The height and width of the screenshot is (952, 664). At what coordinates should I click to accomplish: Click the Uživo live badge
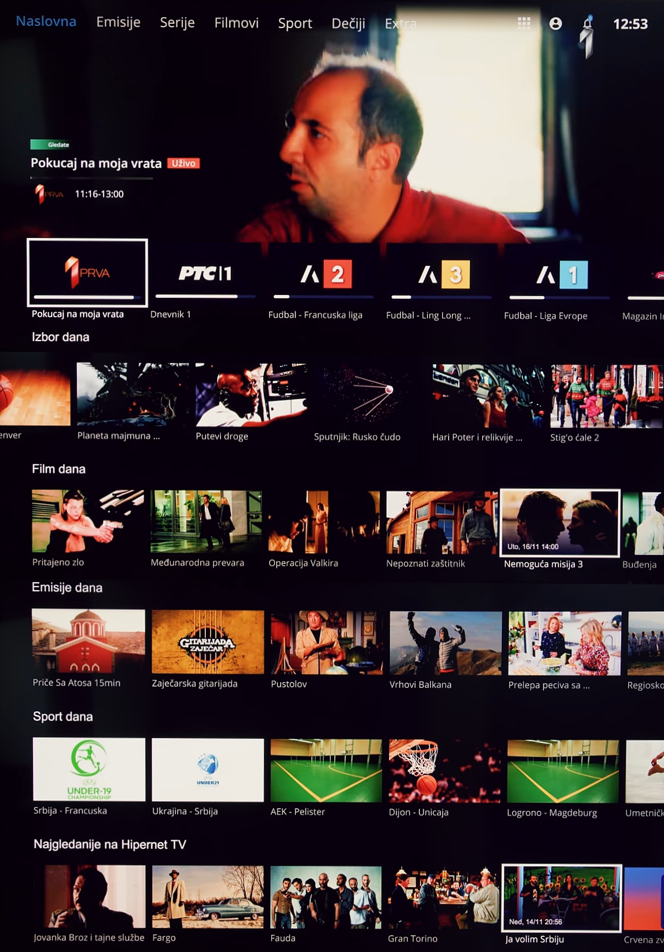point(183,163)
